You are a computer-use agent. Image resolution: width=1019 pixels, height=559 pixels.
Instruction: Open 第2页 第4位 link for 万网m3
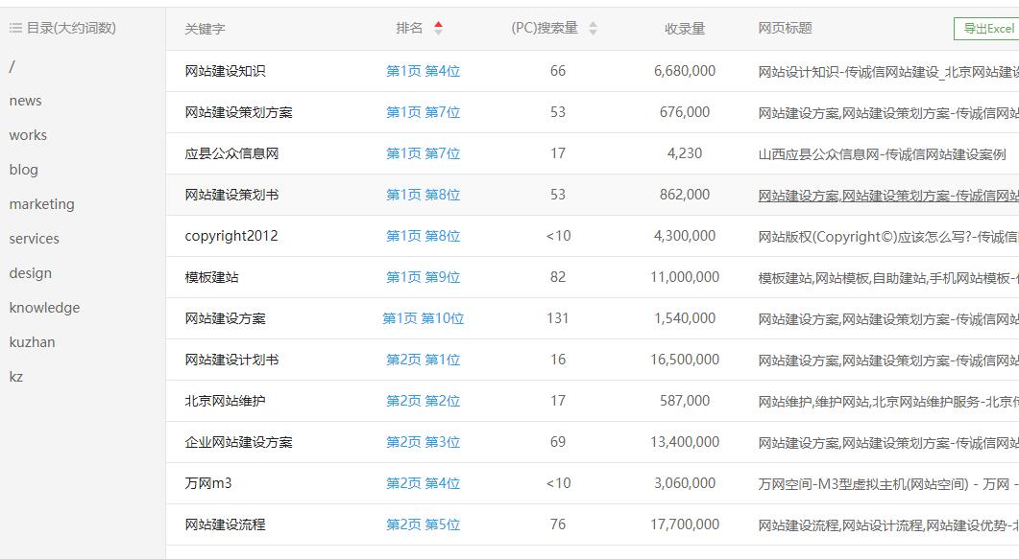click(423, 483)
